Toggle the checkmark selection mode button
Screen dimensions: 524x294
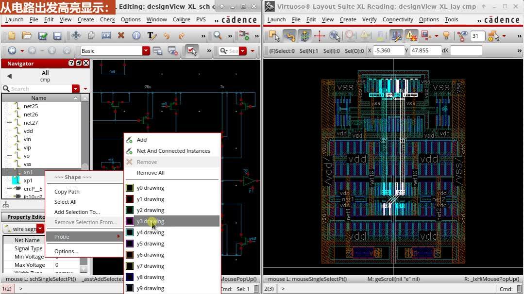[192, 51]
